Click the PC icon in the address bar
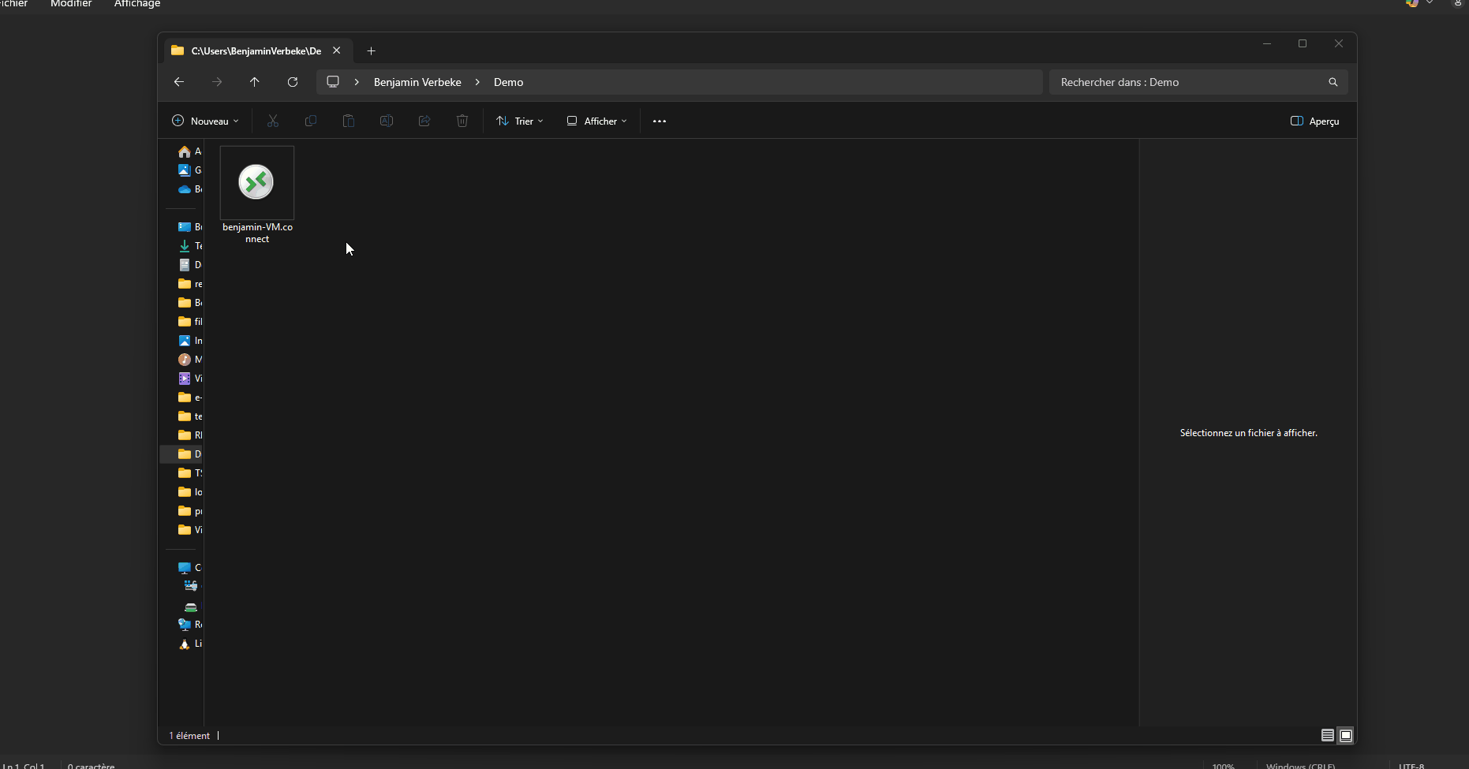1469x769 pixels. [x=333, y=82]
